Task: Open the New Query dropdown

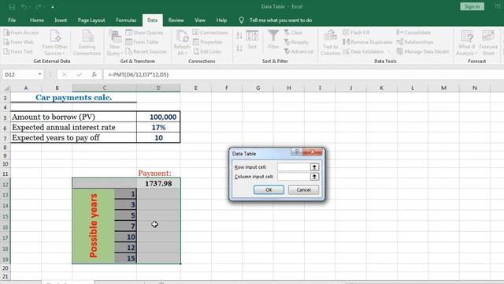Action: point(115,43)
